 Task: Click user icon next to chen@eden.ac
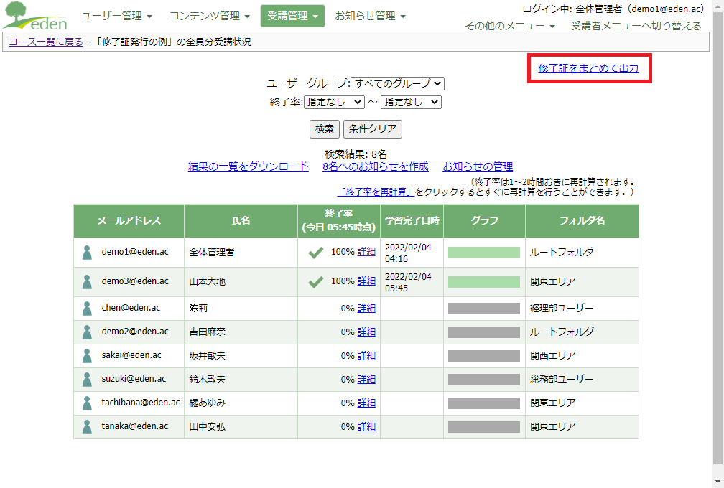(87, 308)
